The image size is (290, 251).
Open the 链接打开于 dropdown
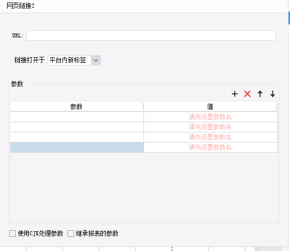tap(74, 60)
